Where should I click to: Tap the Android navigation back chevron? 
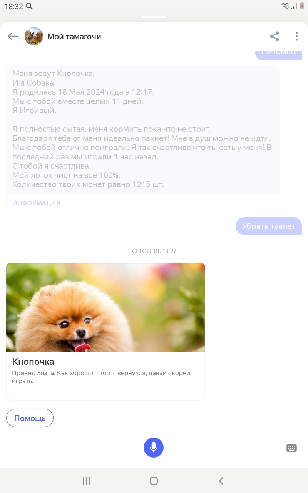[x=221, y=481]
